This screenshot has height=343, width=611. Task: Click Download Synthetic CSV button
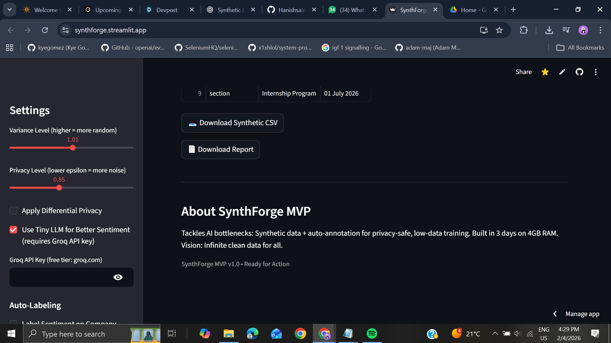coord(232,123)
